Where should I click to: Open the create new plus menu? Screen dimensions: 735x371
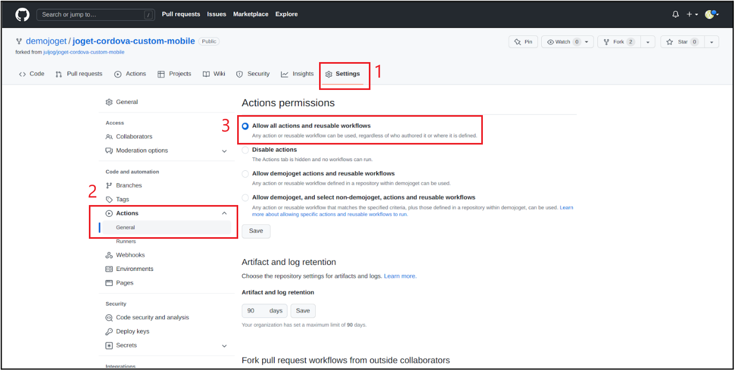692,14
